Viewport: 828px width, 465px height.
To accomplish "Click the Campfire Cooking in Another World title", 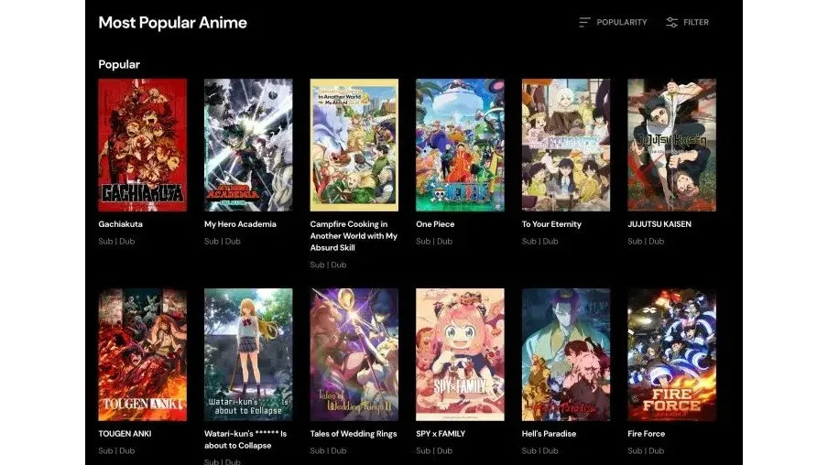I will [354, 236].
